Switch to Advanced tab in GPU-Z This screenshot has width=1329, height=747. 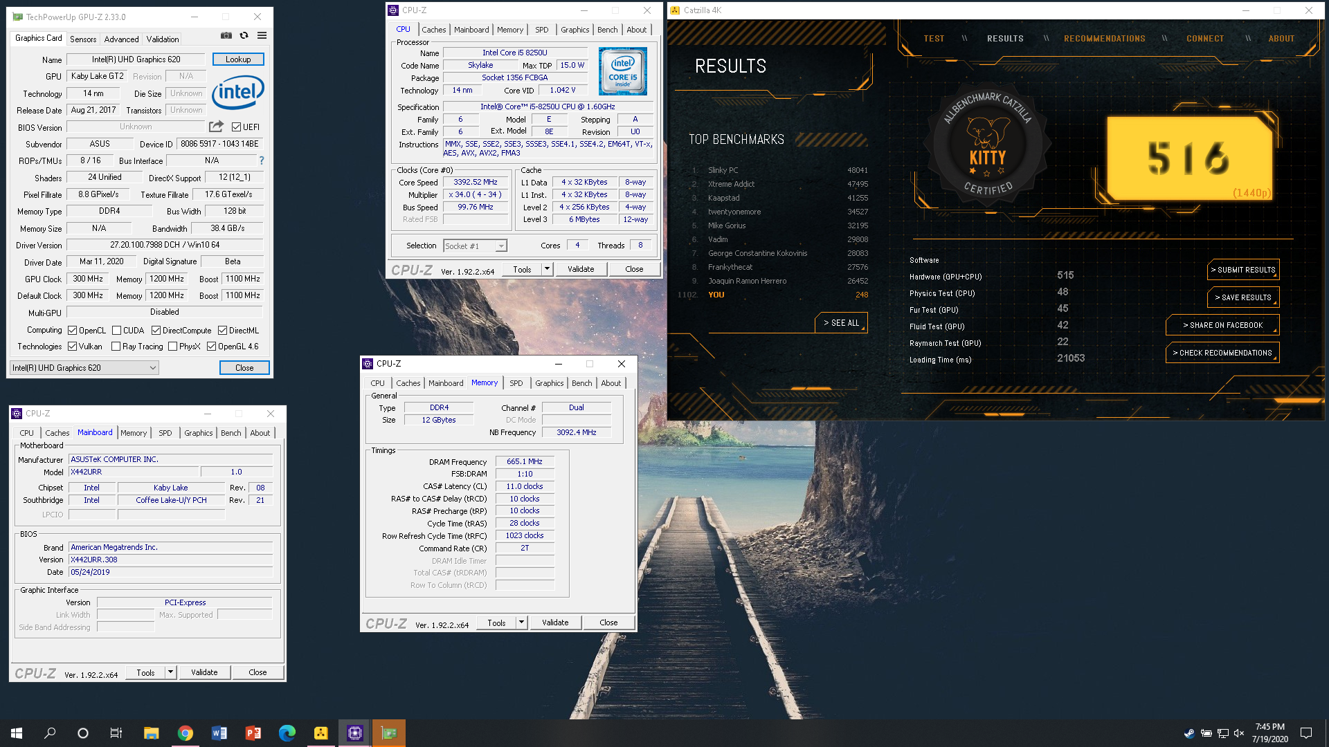click(x=121, y=39)
